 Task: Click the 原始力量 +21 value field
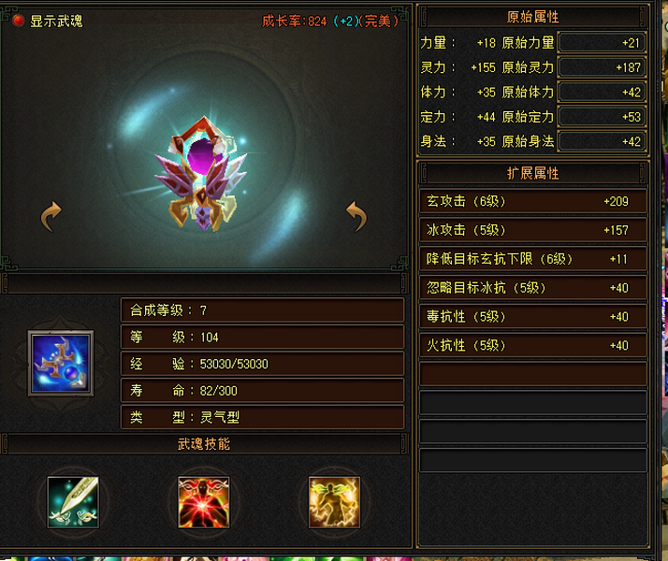pyautogui.click(x=602, y=43)
